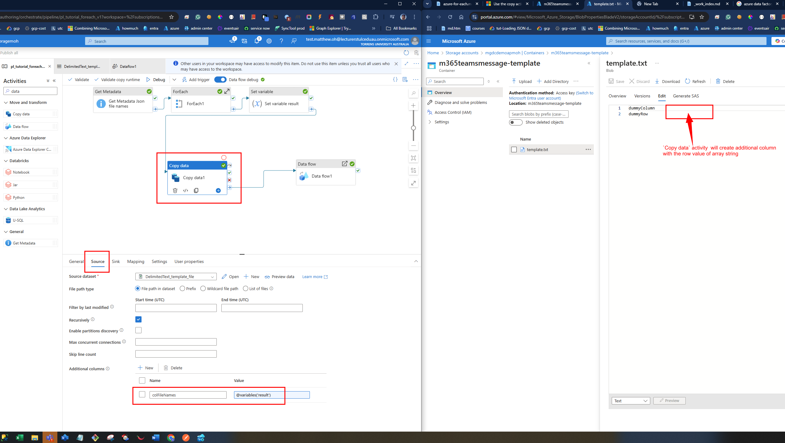The image size is (785, 443).
Task: Click the trash icon on Copy data1 activity
Action: coord(175,190)
